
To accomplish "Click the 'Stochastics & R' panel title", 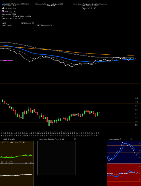I will click(x=115, y=139).
